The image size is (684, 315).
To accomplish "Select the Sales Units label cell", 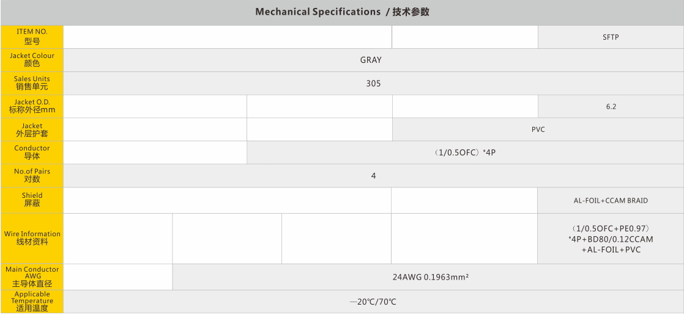I will (x=32, y=83).
